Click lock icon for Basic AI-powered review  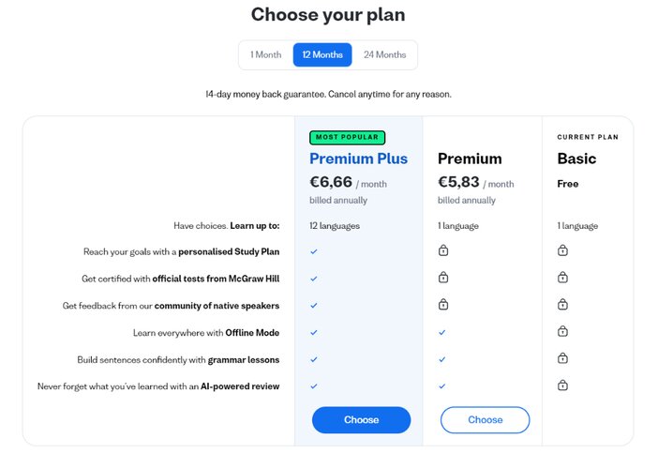click(562, 385)
